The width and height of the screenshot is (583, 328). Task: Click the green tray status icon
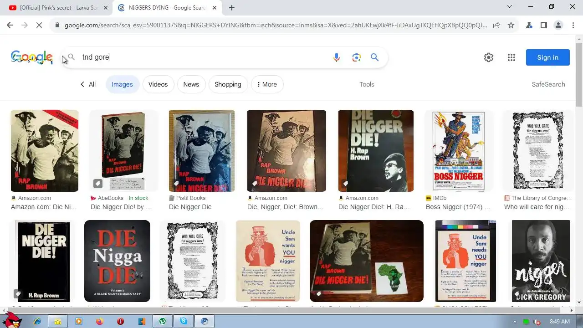point(526,322)
